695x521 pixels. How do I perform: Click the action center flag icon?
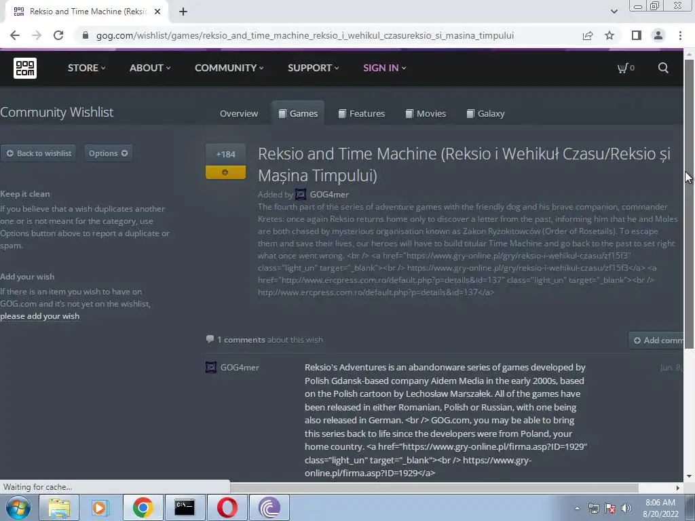tap(610, 508)
